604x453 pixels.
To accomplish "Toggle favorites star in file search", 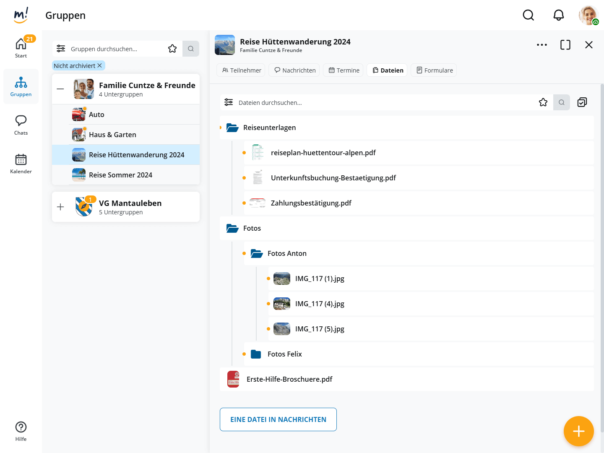I will pos(543,102).
